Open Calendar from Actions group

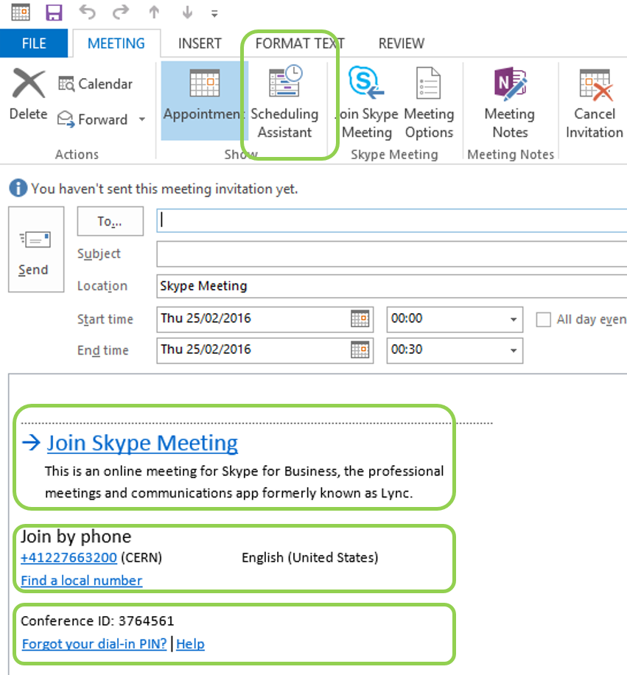96,84
